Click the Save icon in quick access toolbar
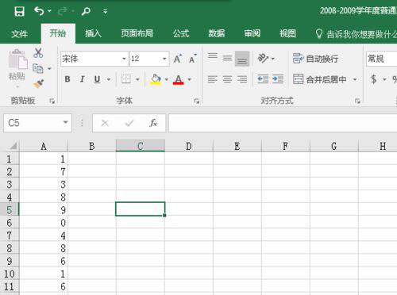The width and height of the screenshot is (397, 295). 19,11
